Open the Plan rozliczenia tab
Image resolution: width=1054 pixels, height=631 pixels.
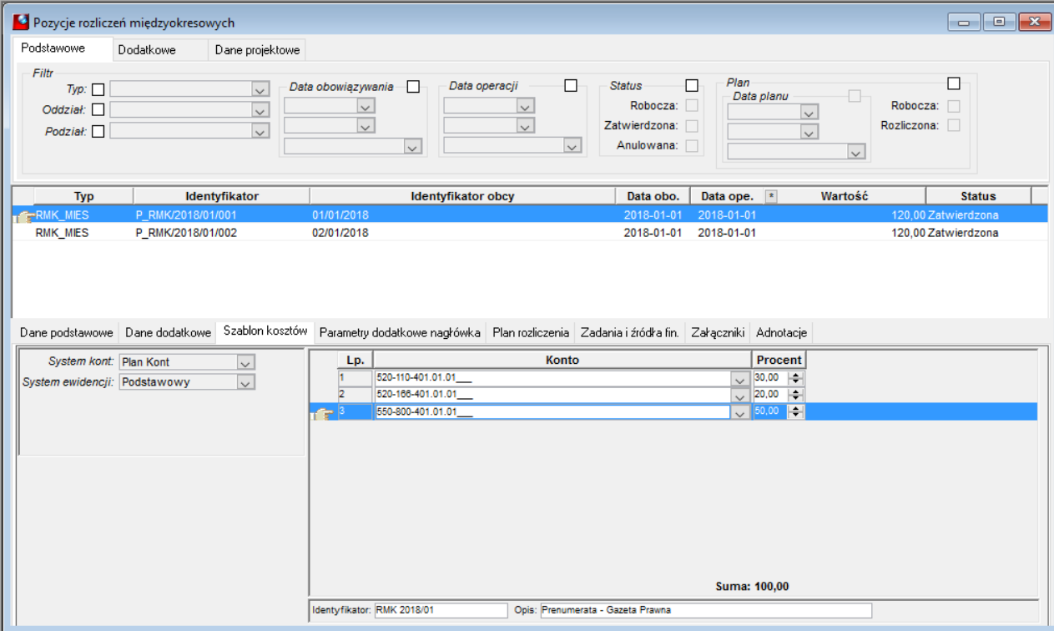coord(531,332)
